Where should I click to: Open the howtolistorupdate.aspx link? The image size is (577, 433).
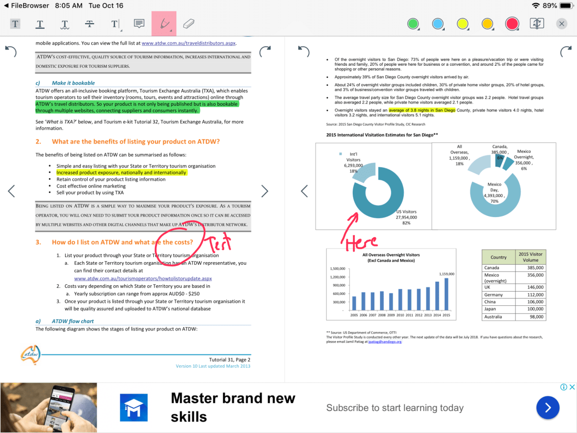[143, 279]
